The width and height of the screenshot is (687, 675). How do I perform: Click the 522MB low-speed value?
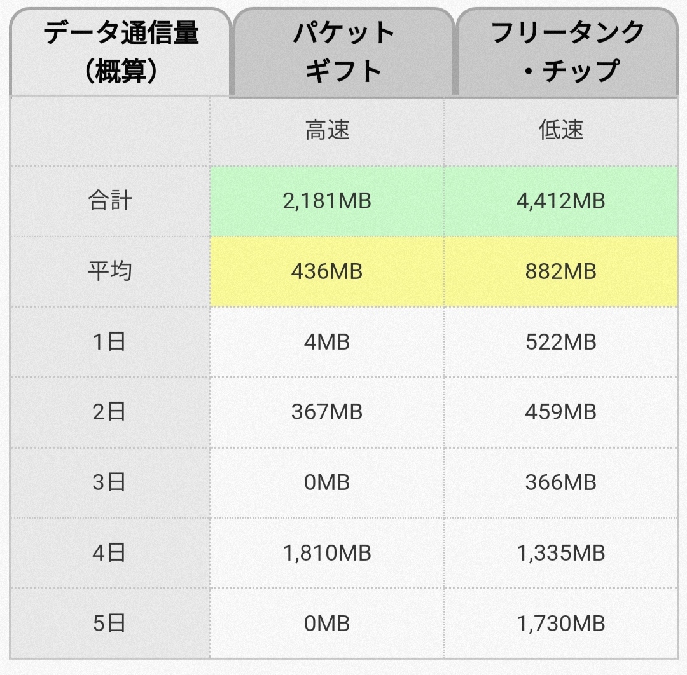tap(561, 342)
